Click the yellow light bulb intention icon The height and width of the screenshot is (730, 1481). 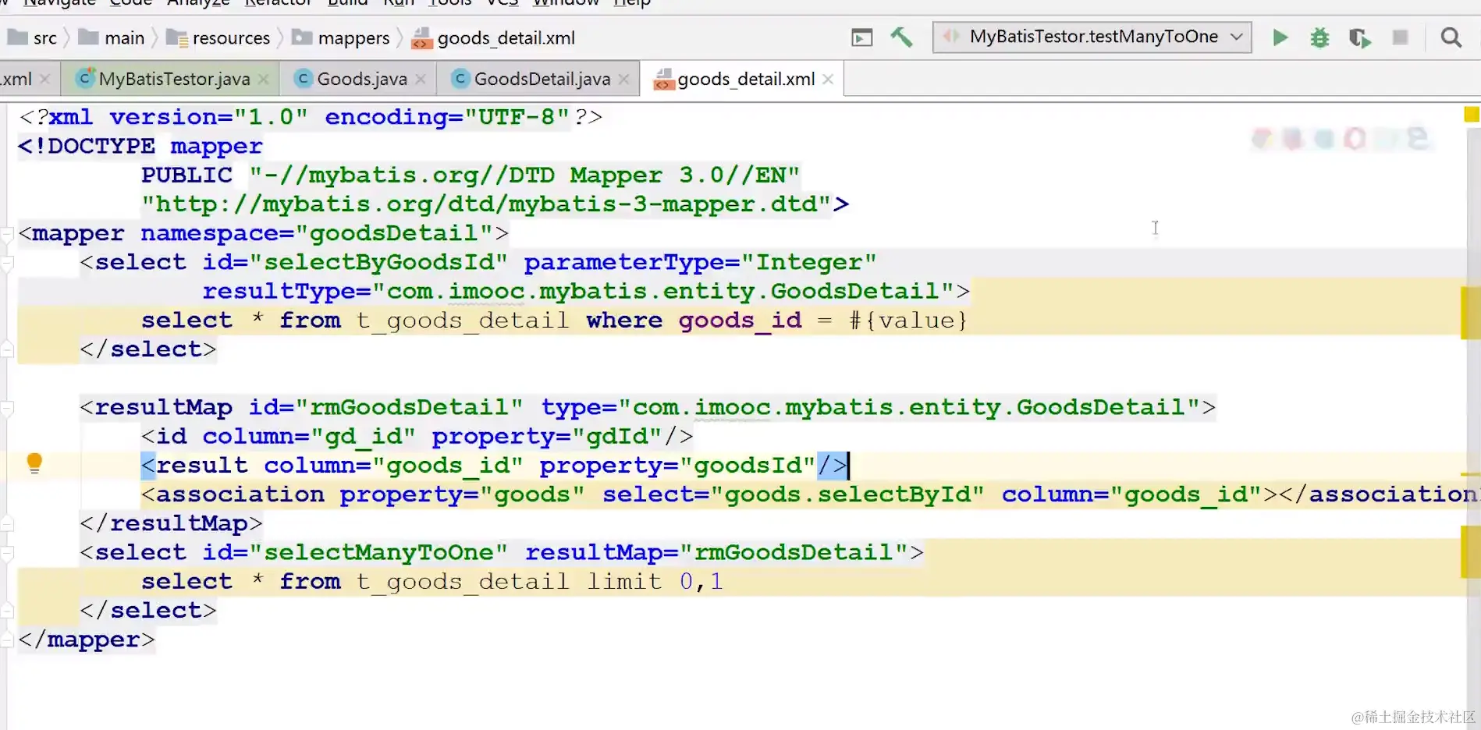[34, 463]
